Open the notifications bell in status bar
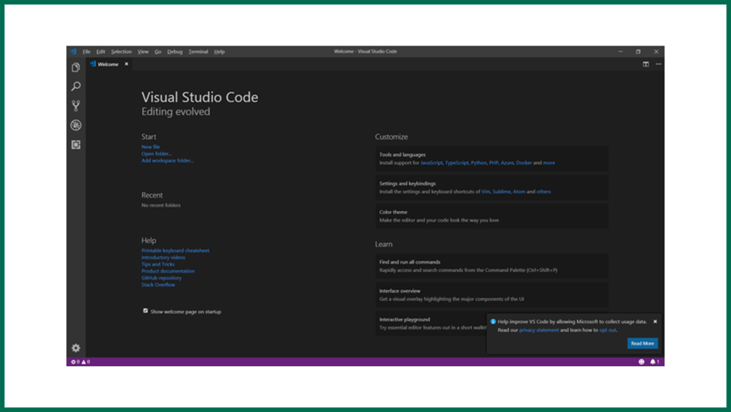The image size is (731, 412). tap(654, 362)
